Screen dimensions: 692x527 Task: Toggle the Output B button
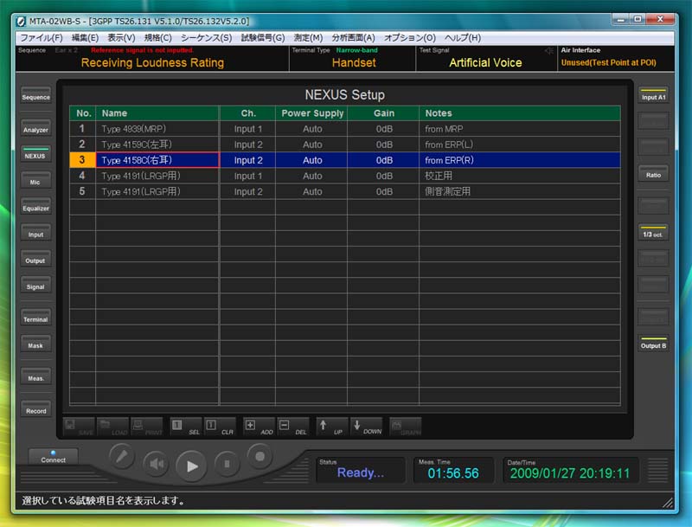[653, 344]
